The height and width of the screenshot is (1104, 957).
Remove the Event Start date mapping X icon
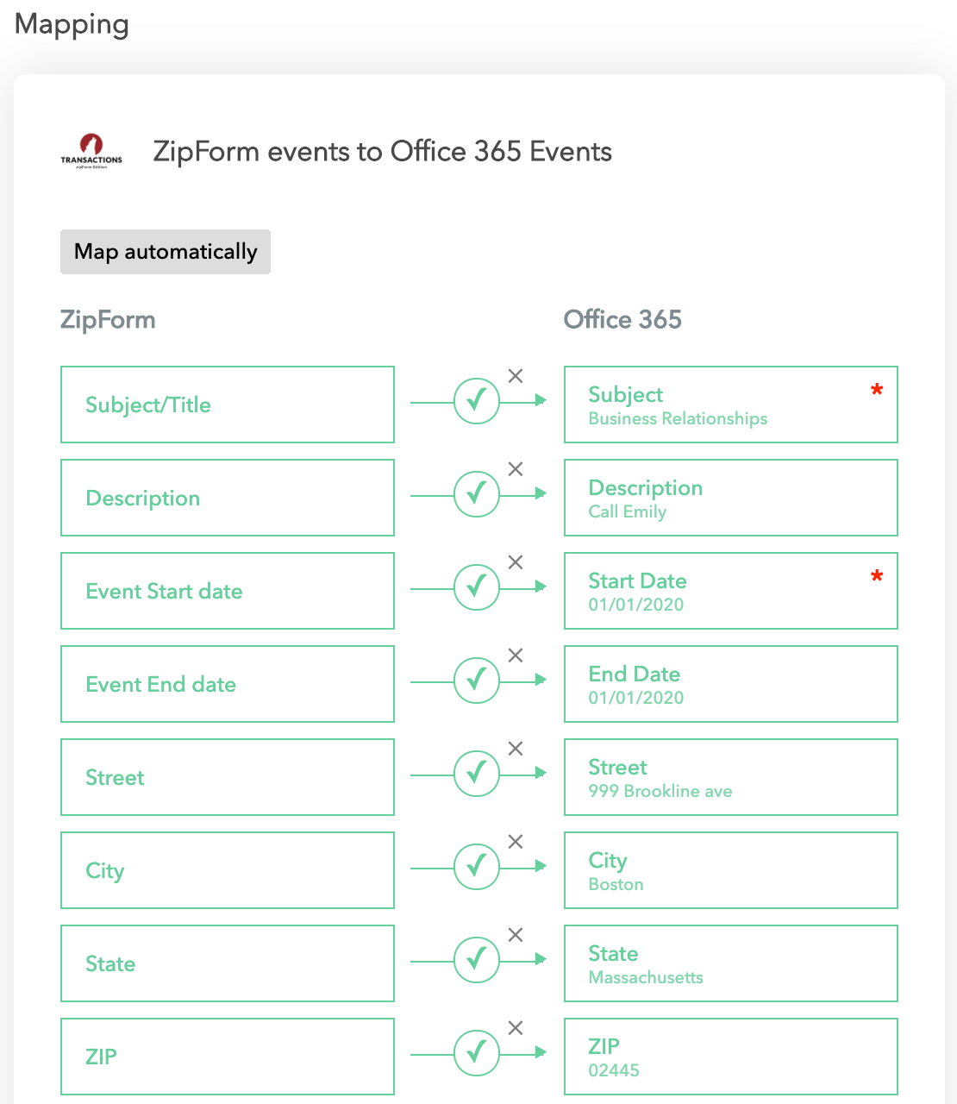pyautogui.click(x=516, y=562)
